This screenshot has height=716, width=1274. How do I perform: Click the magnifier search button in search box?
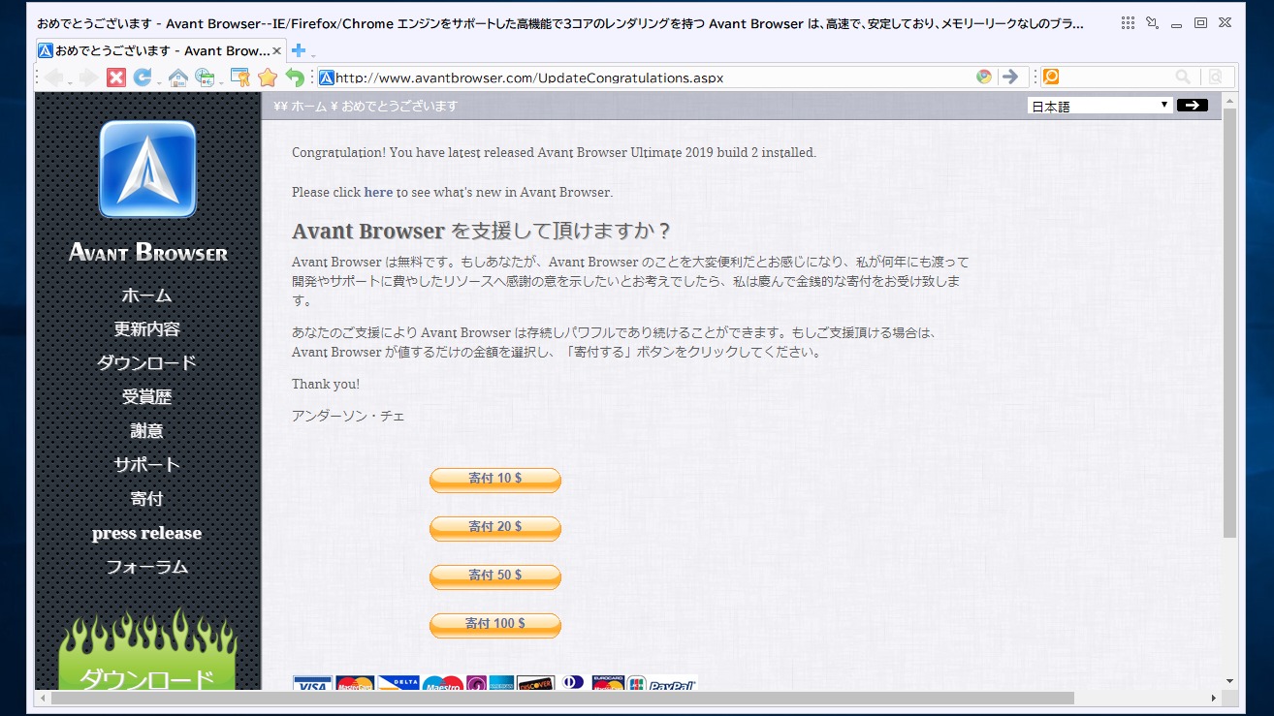pos(1183,78)
